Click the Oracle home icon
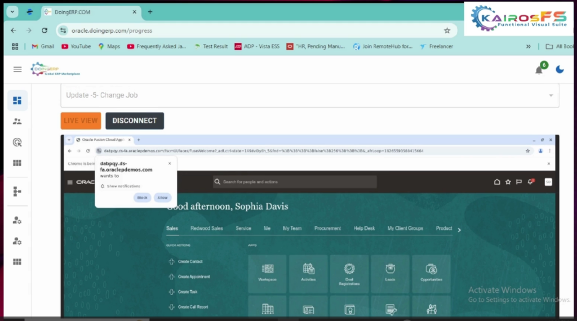This screenshot has height=321, width=577. [x=497, y=182]
